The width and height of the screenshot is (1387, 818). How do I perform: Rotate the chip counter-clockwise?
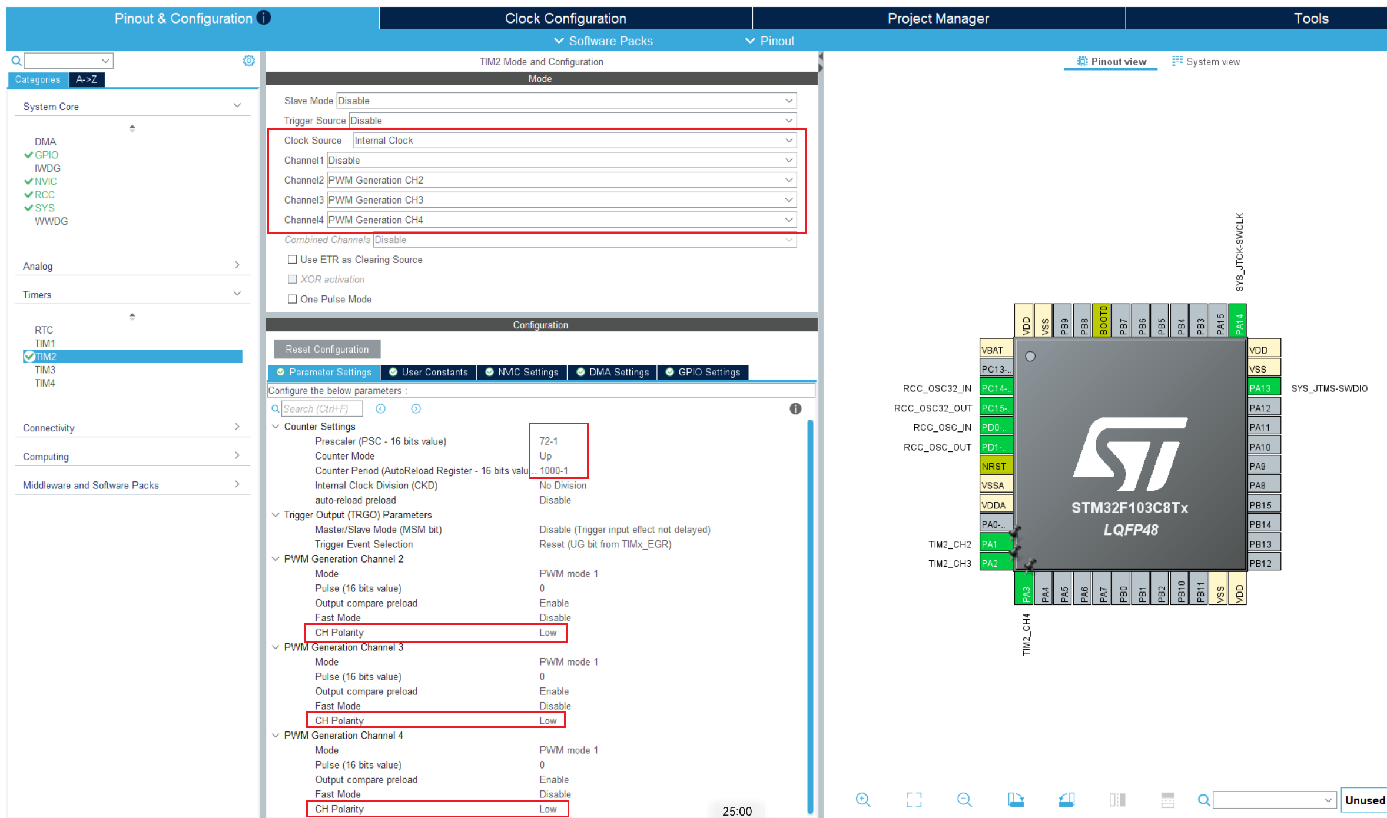coord(1066,800)
